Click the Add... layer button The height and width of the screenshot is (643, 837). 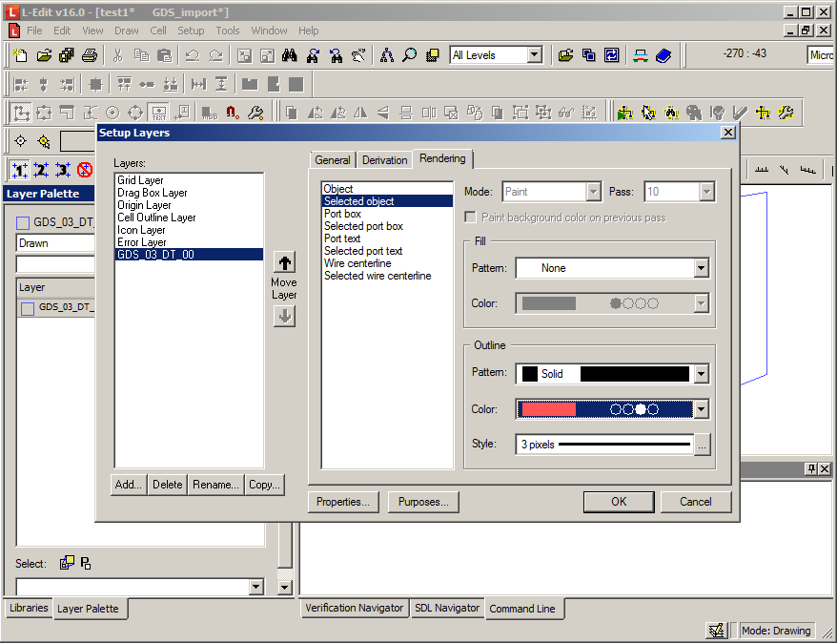point(129,485)
